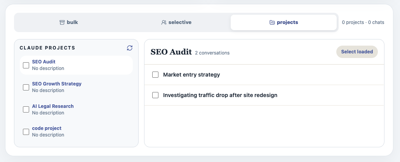Click the people icon beside selective
The width and height of the screenshot is (400, 162).
164,22
